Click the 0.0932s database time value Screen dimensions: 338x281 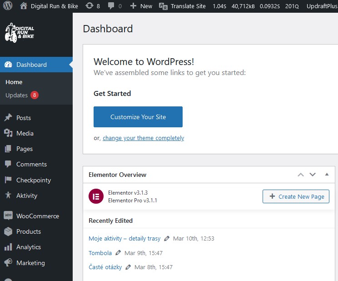(x=270, y=6)
